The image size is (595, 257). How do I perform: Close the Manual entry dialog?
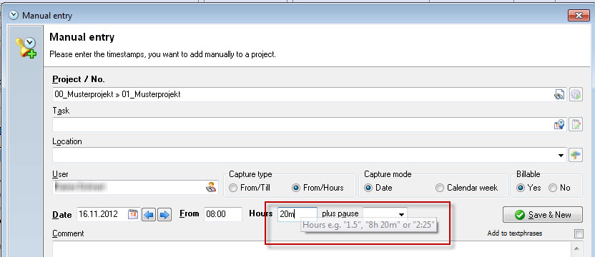[x=579, y=16]
